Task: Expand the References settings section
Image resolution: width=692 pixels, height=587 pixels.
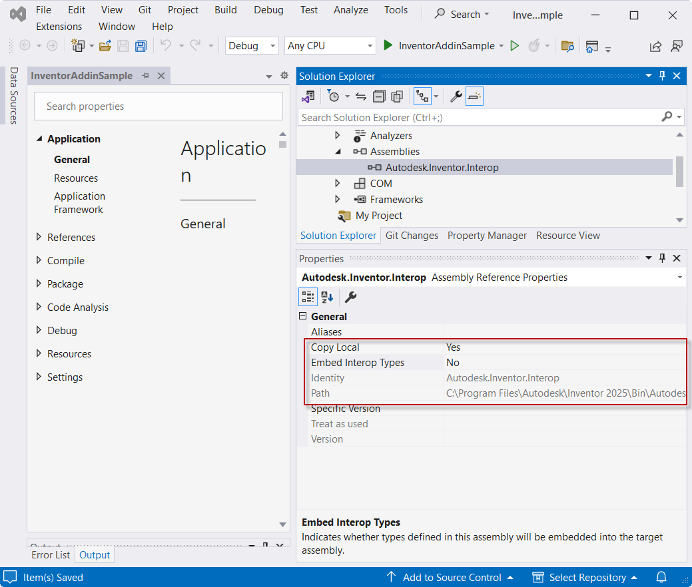Action: point(39,237)
